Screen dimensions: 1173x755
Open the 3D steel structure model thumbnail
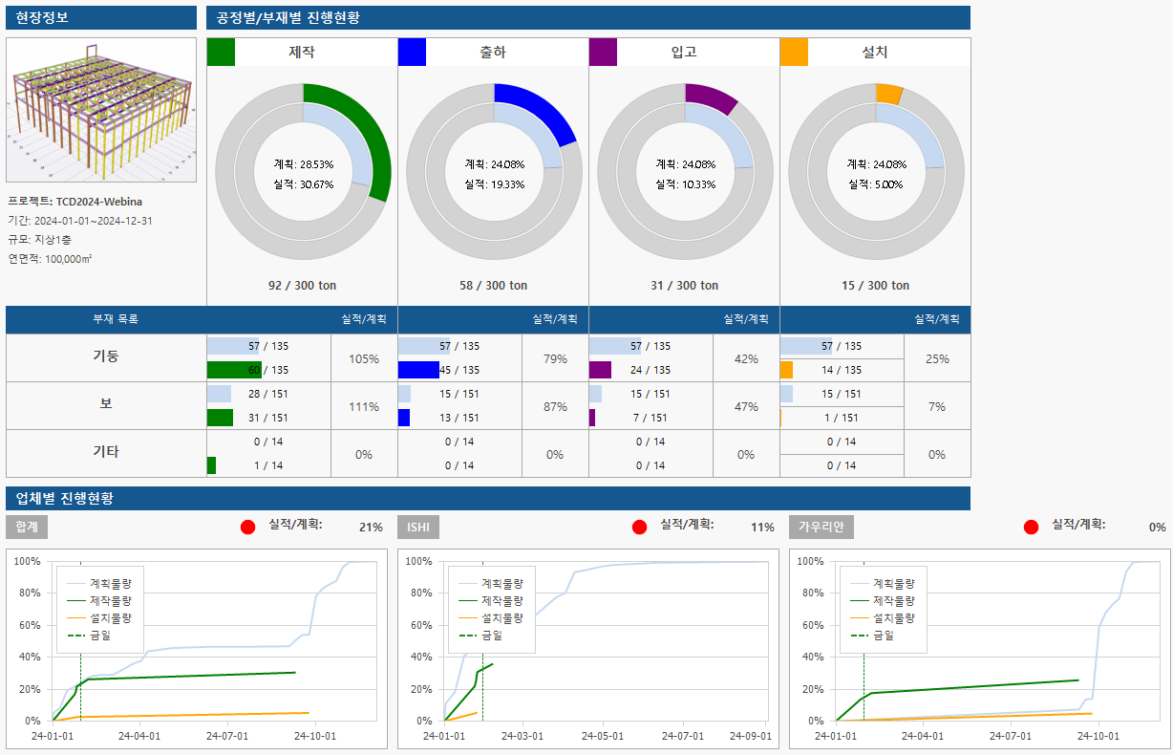101,110
